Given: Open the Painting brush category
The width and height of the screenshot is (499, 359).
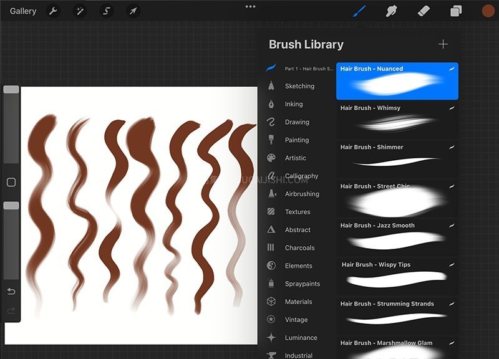Looking at the screenshot, I should (297, 140).
